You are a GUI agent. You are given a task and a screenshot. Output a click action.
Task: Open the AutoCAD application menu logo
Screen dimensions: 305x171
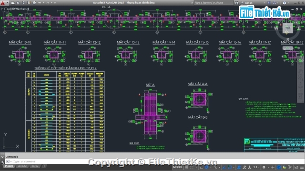click(3, 3)
